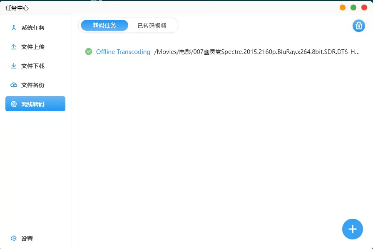The height and width of the screenshot is (249, 373).
Task: Click the trash icon to clear tasks
Action: click(358, 26)
